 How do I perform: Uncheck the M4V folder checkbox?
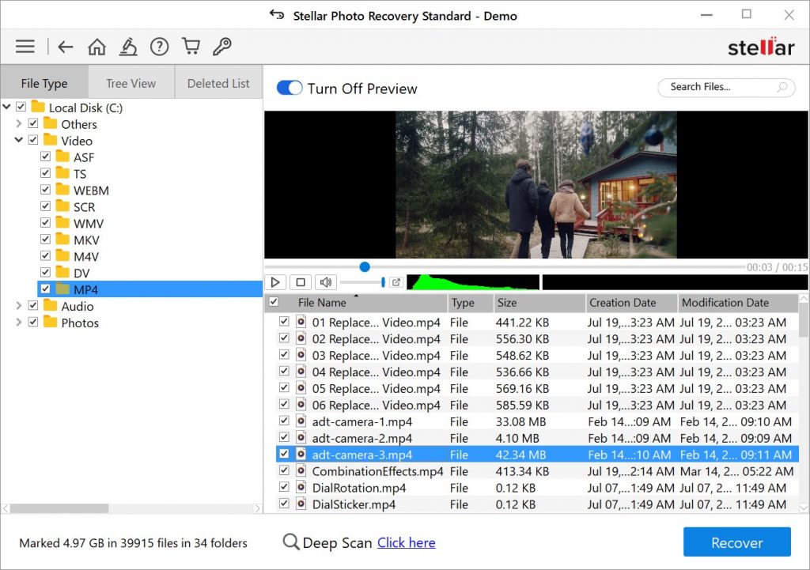pos(45,255)
